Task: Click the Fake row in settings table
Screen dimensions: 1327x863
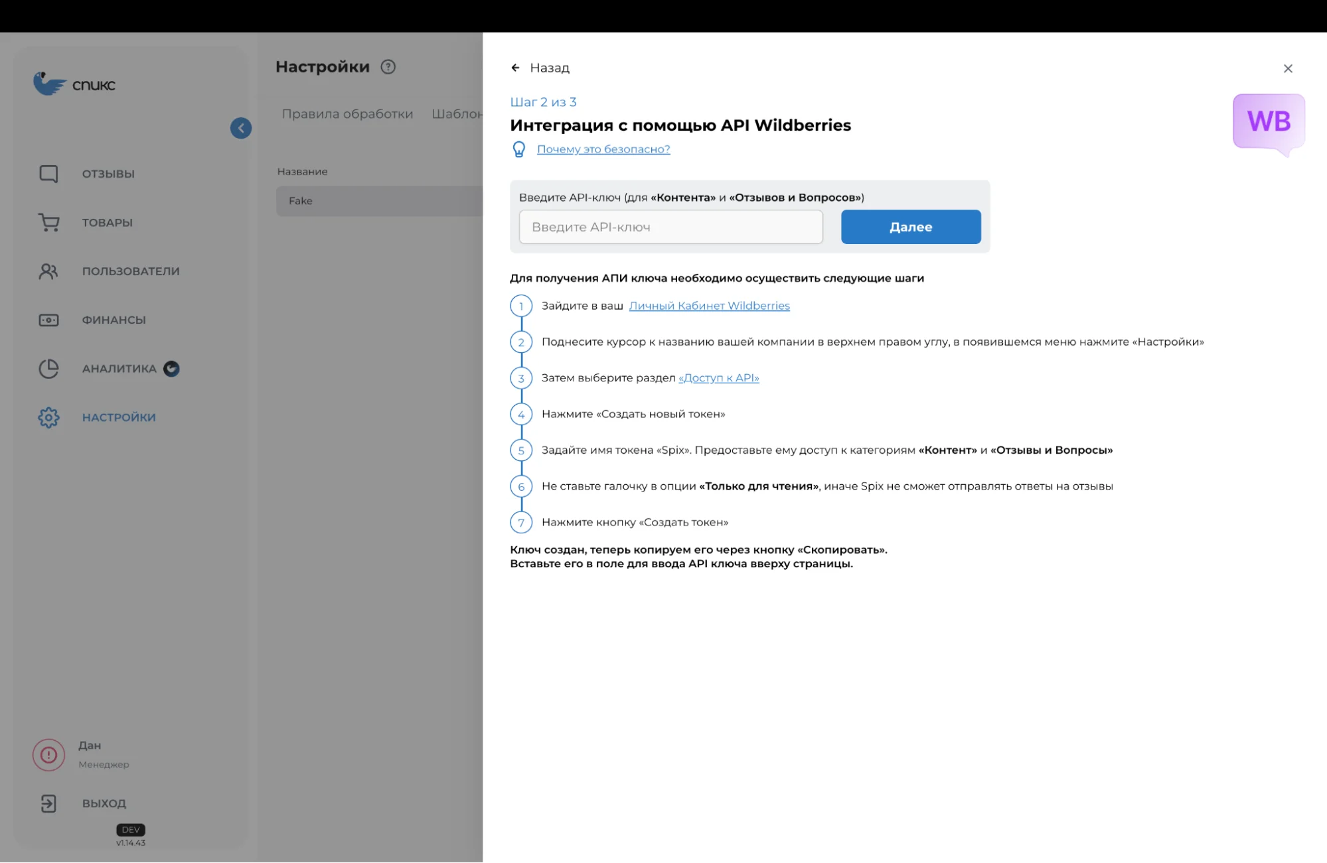Action: click(x=379, y=201)
